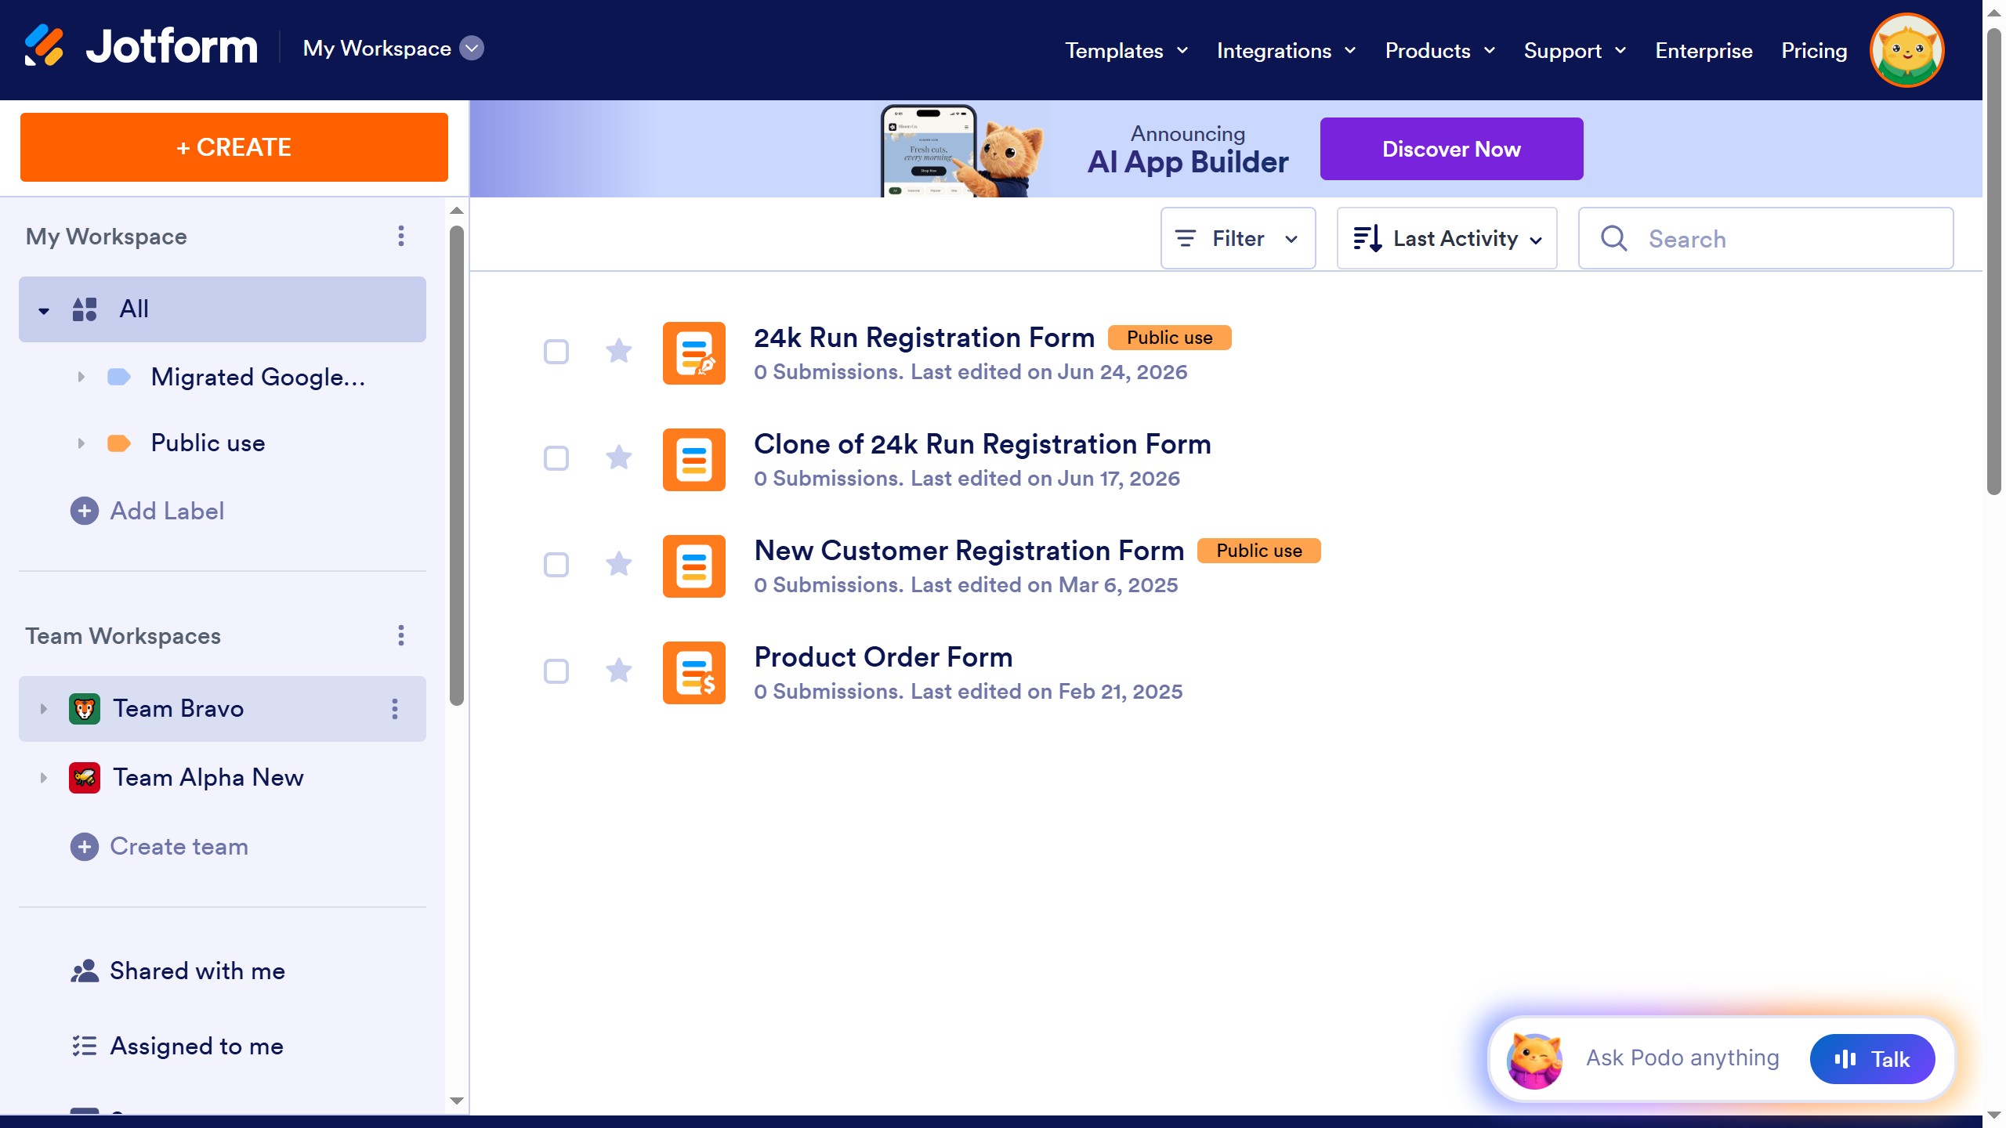The width and height of the screenshot is (2006, 1128).
Task: Click the Public use tag on 24k Run form
Action: (1169, 338)
